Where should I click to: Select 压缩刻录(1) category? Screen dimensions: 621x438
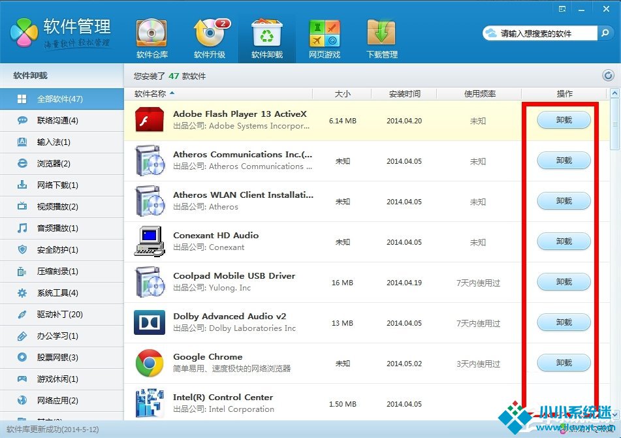(62, 272)
